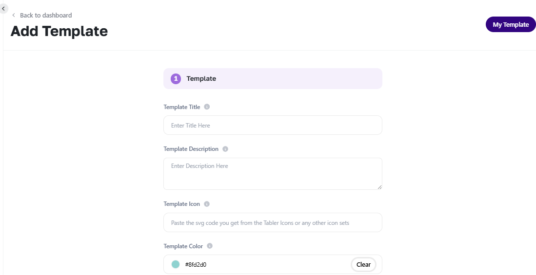Screen dimensions: 536x275
Task: Focus the Enter Title Here field
Action: pyautogui.click(x=273, y=125)
